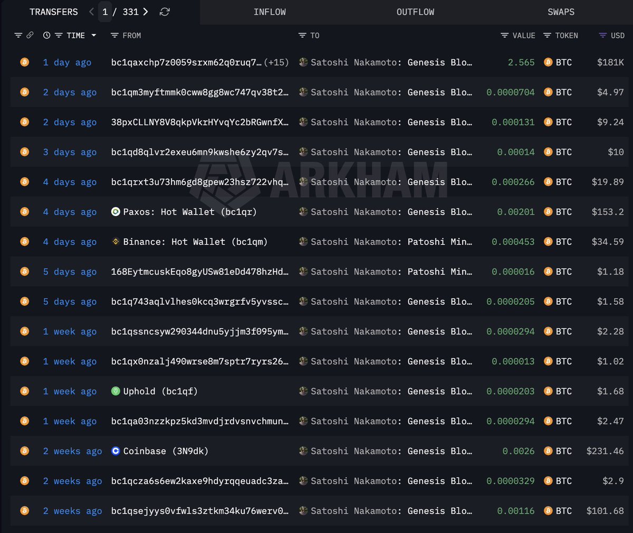Viewport: 633px width, 533px height.
Task: Switch to the OUTFLOW tab
Action: pyautogui.click(x=415, y=12)
